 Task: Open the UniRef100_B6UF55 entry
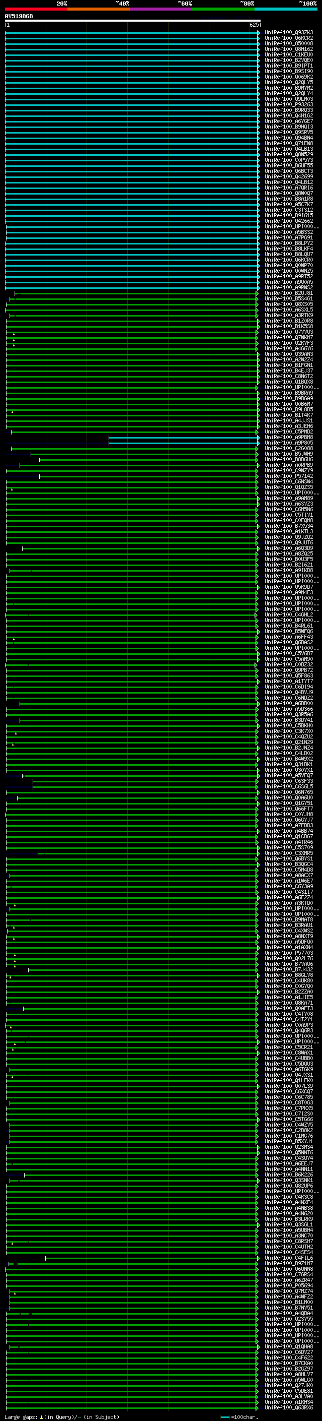[x=289, y=165]
